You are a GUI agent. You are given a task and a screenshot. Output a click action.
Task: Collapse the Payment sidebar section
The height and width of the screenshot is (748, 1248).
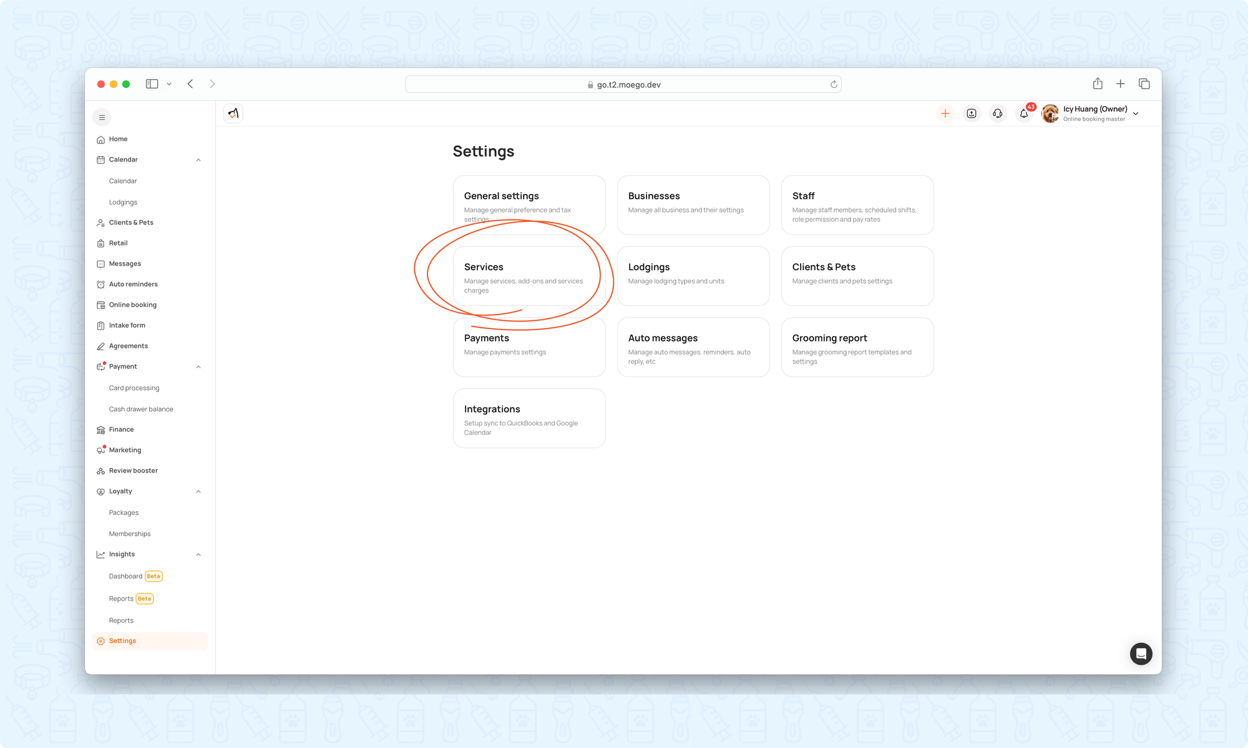tap(198, 367)
